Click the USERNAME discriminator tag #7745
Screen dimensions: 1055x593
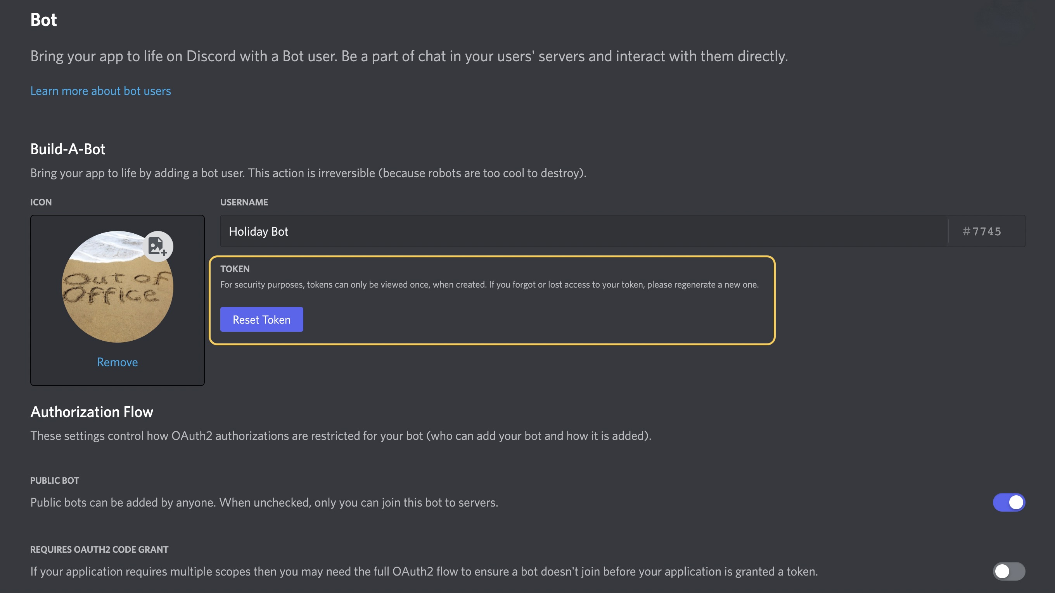click(x=982, y=231)
